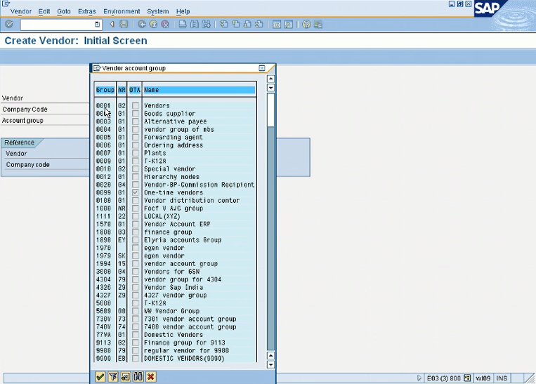
Task: Click the Print icon in the toolbar
Action: coord(183,25)
